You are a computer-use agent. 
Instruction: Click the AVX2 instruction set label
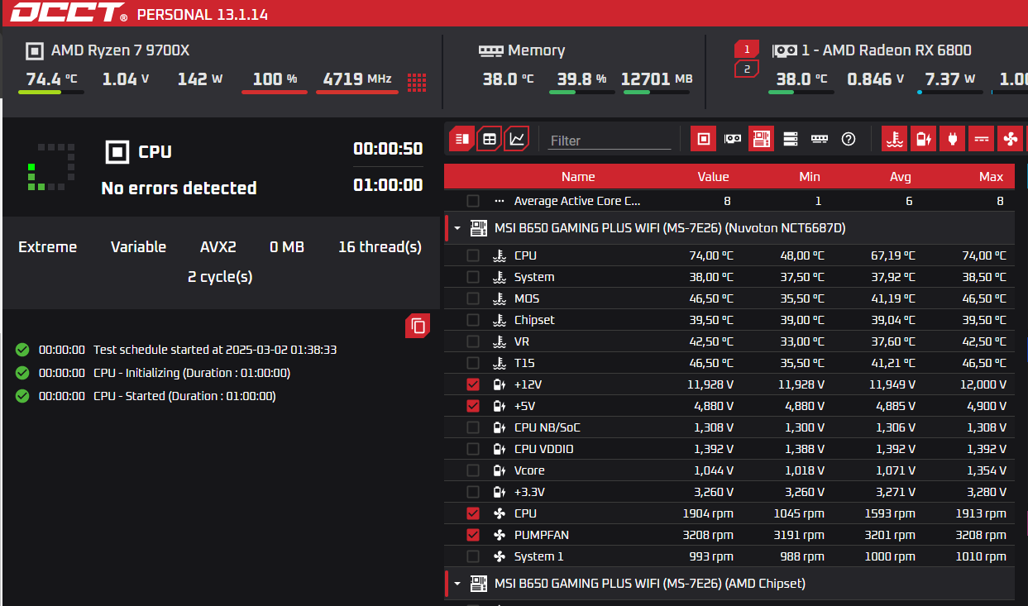point(218,247)
